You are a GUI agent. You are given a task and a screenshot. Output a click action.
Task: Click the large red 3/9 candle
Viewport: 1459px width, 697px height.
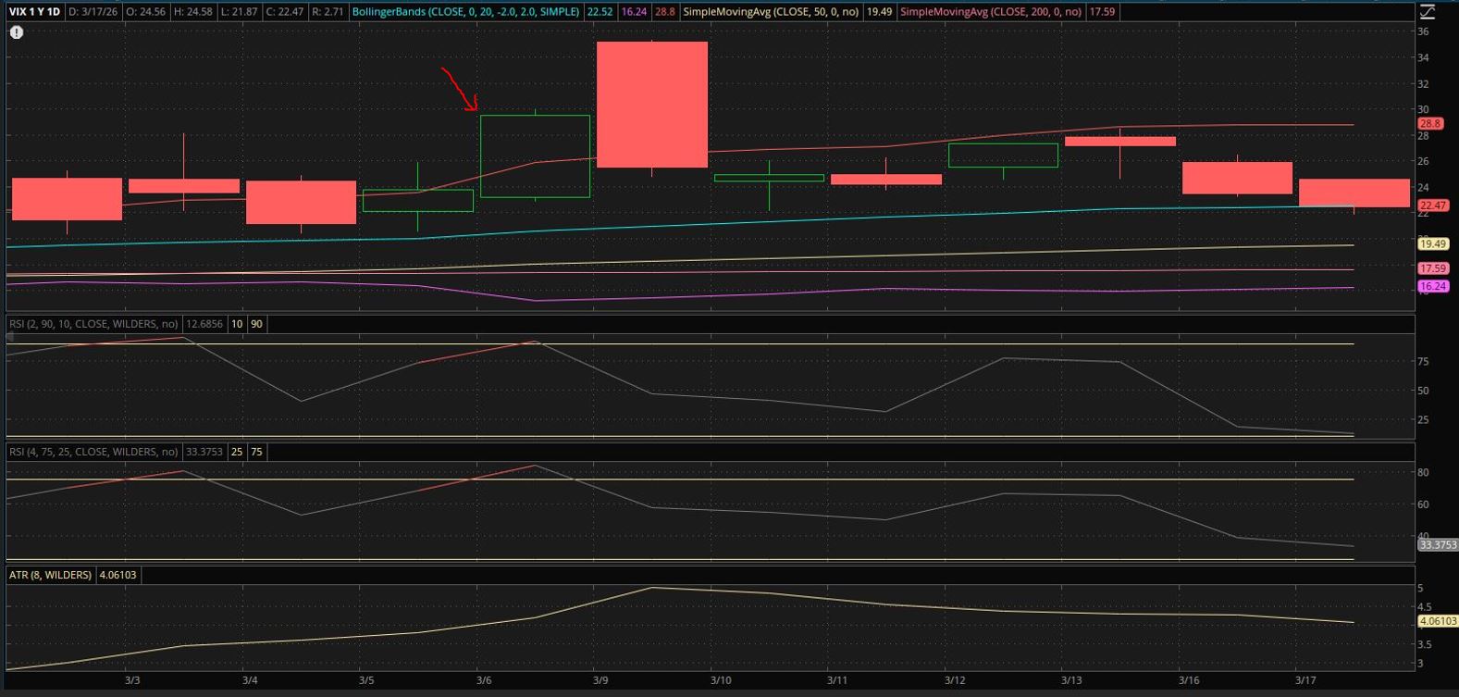point(651,104)
